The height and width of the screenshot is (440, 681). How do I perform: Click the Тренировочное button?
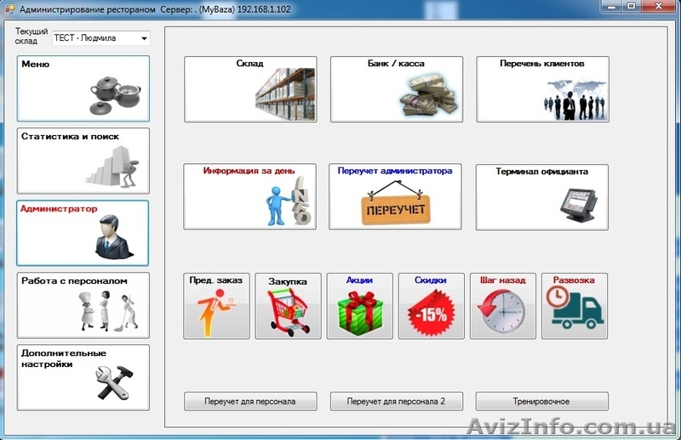point(542,402)
